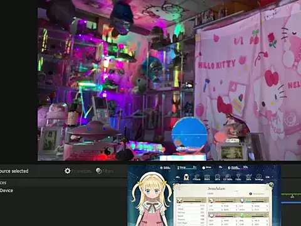Open the Settings icon in game menu
This screenshot has width=301, height=226.
click(x=259, y=177)
